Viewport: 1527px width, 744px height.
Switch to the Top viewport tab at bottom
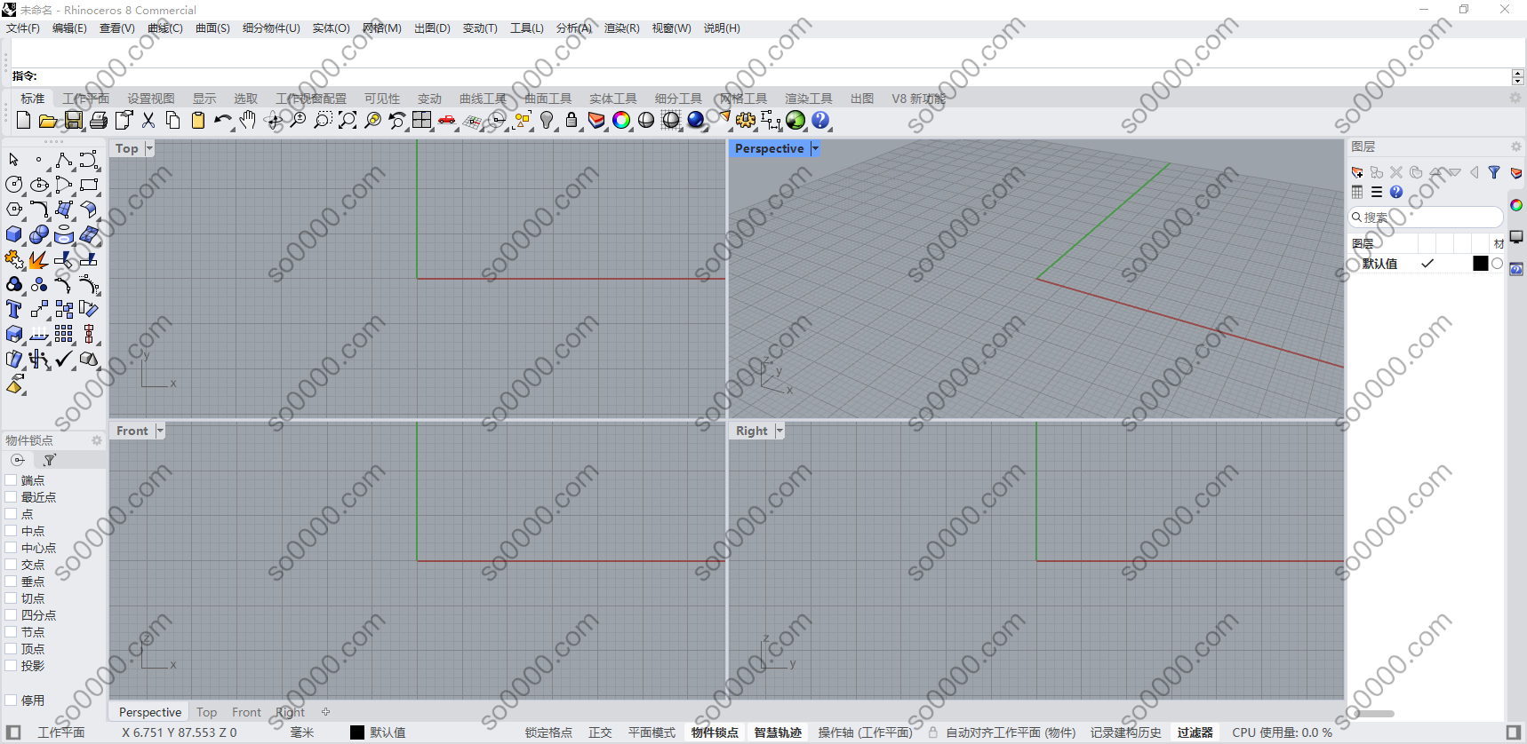tap(207, 712)
